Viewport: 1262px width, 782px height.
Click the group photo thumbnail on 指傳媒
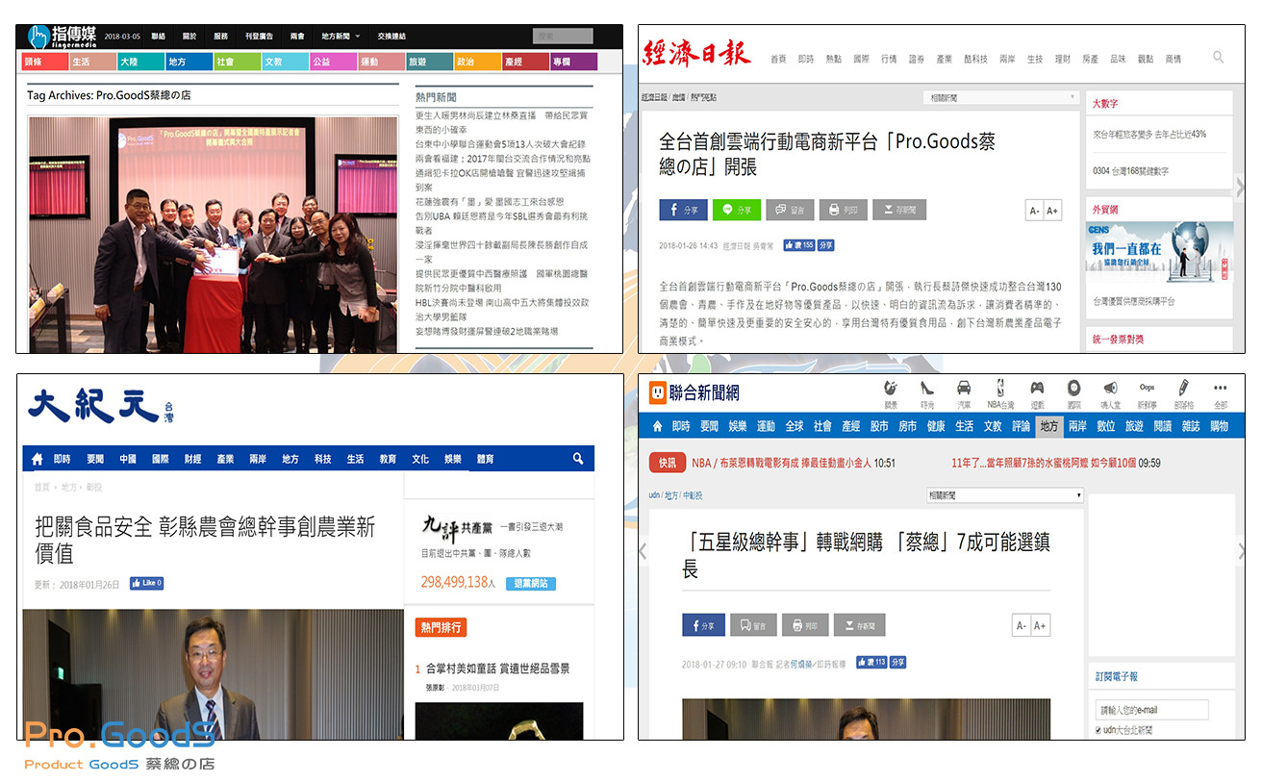(x=213, y=236)
